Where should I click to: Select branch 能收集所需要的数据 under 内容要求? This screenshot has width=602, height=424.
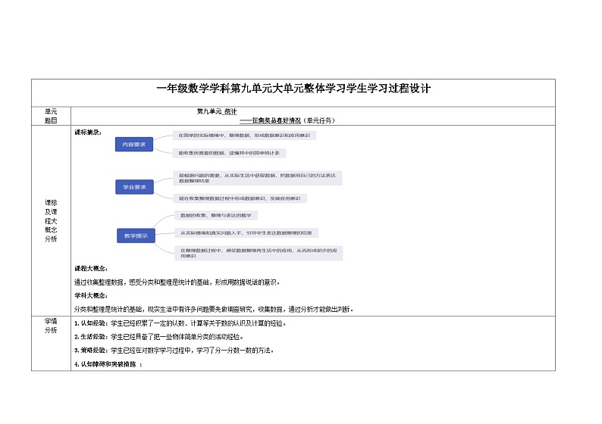(228, 153)
